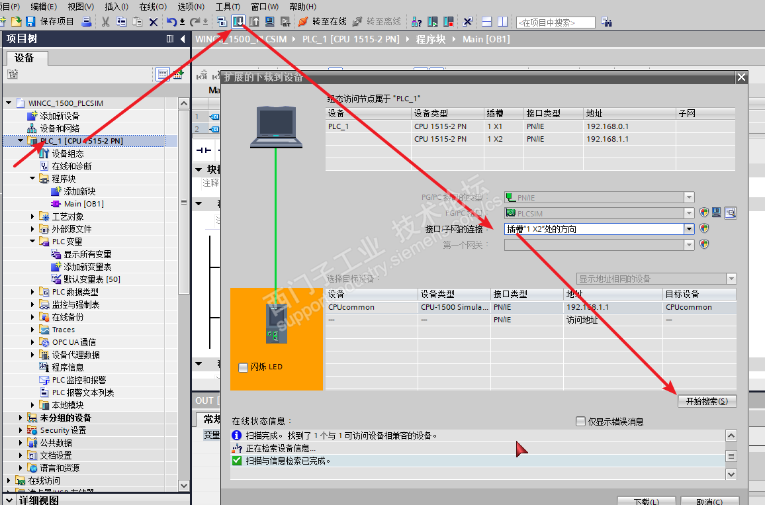Click the print icon in toolbar
Viewport: 765px width, 505px height.
click(x=86, y=21)
